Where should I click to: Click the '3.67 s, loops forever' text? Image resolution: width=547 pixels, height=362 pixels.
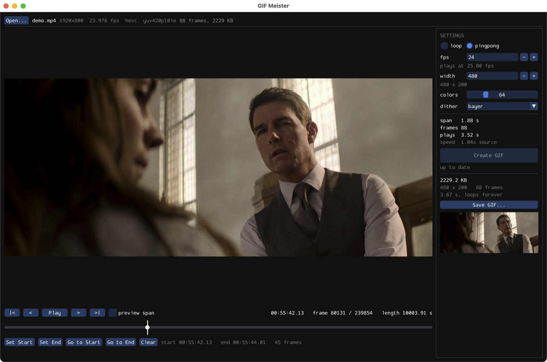(x=471, y=194)
